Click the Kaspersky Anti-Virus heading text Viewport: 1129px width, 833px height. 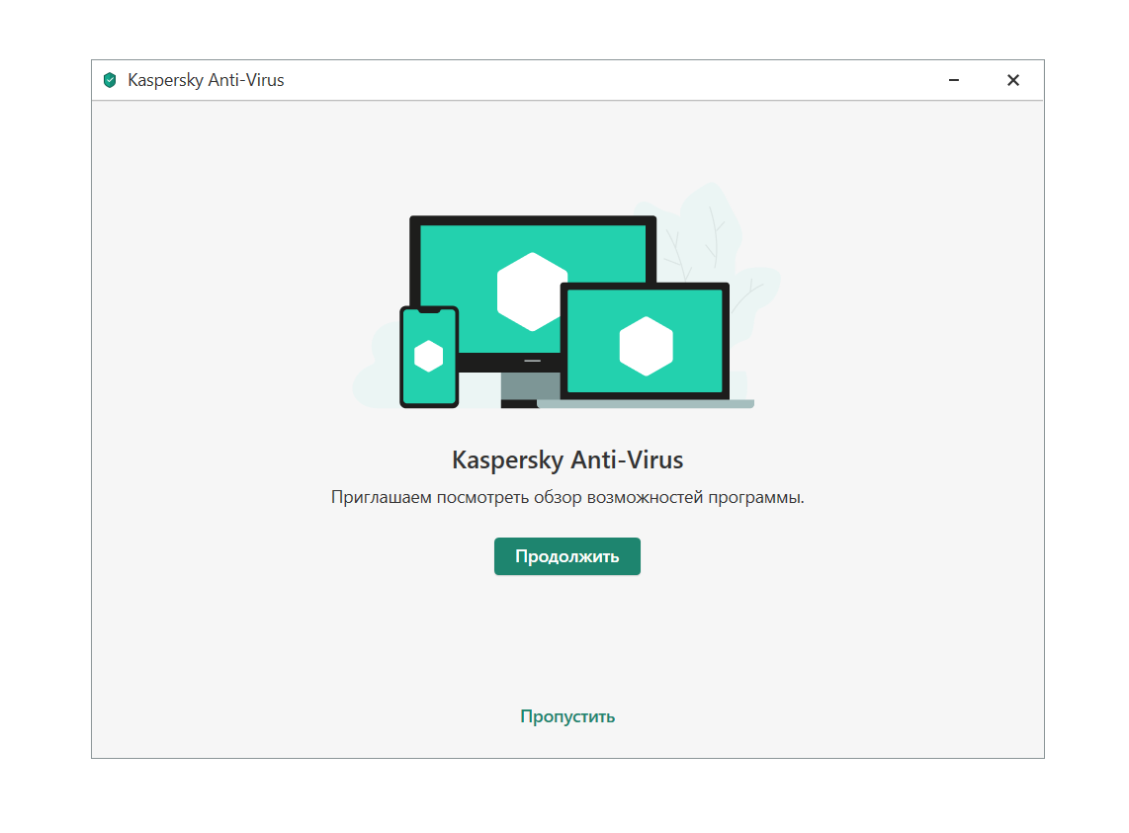[x=567, y=459]
